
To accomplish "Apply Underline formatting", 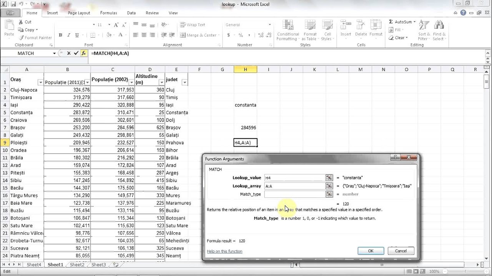I will 77,35.
